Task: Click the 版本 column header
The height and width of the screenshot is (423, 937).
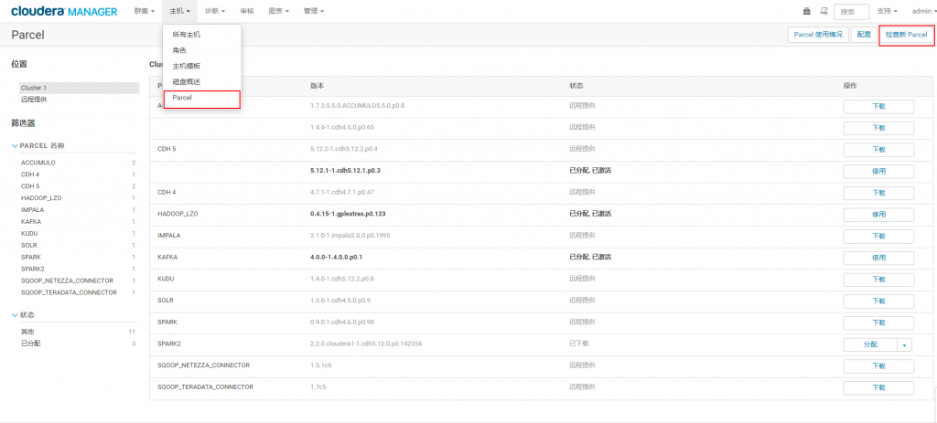Action: click(317, 86)
